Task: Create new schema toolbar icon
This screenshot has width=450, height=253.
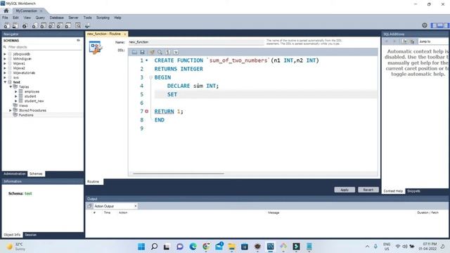Action: [x=34, y=25]
